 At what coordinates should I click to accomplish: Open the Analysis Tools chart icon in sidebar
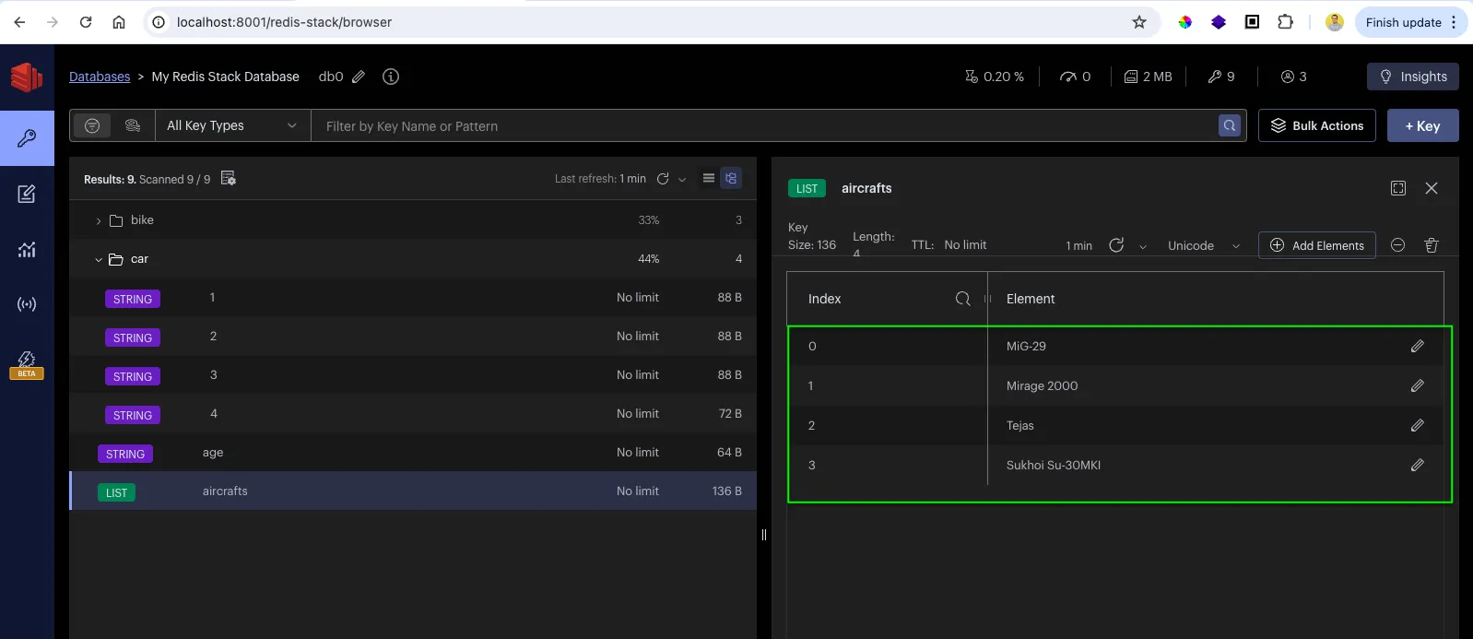[27, 249]
